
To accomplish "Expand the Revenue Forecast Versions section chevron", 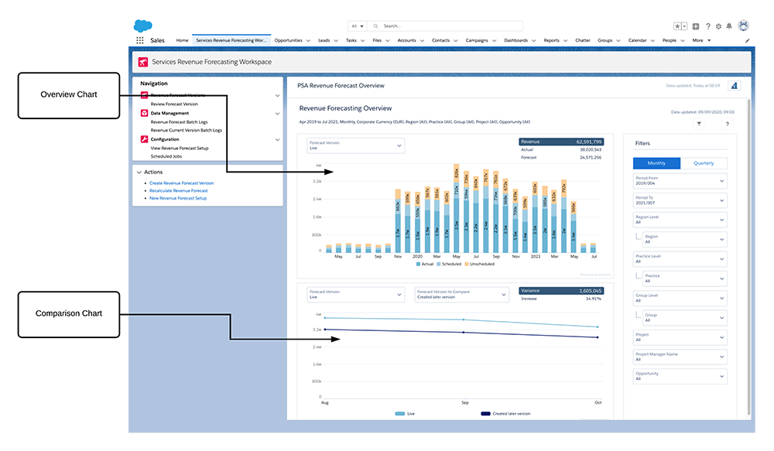I will click(277, 96).
